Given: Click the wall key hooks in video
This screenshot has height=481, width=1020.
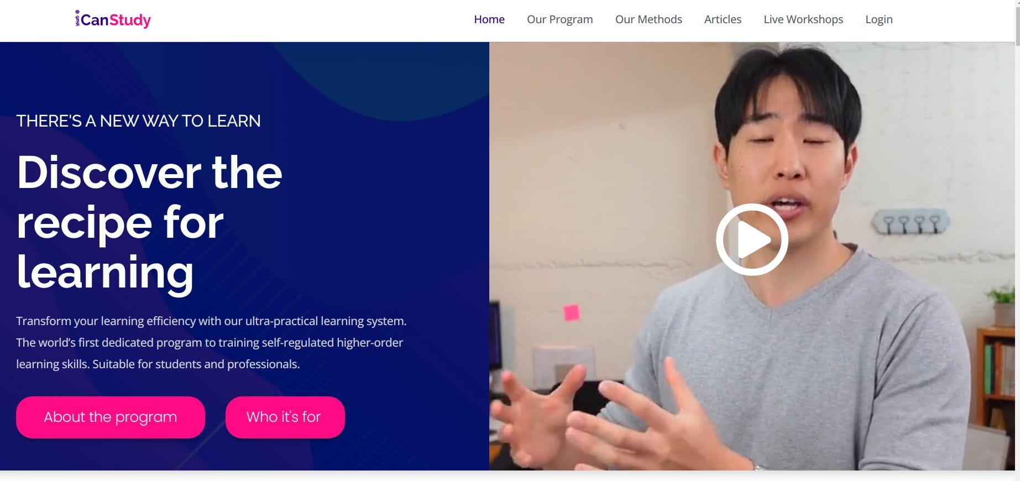Looking at the screenshot, I should point(910,222).
